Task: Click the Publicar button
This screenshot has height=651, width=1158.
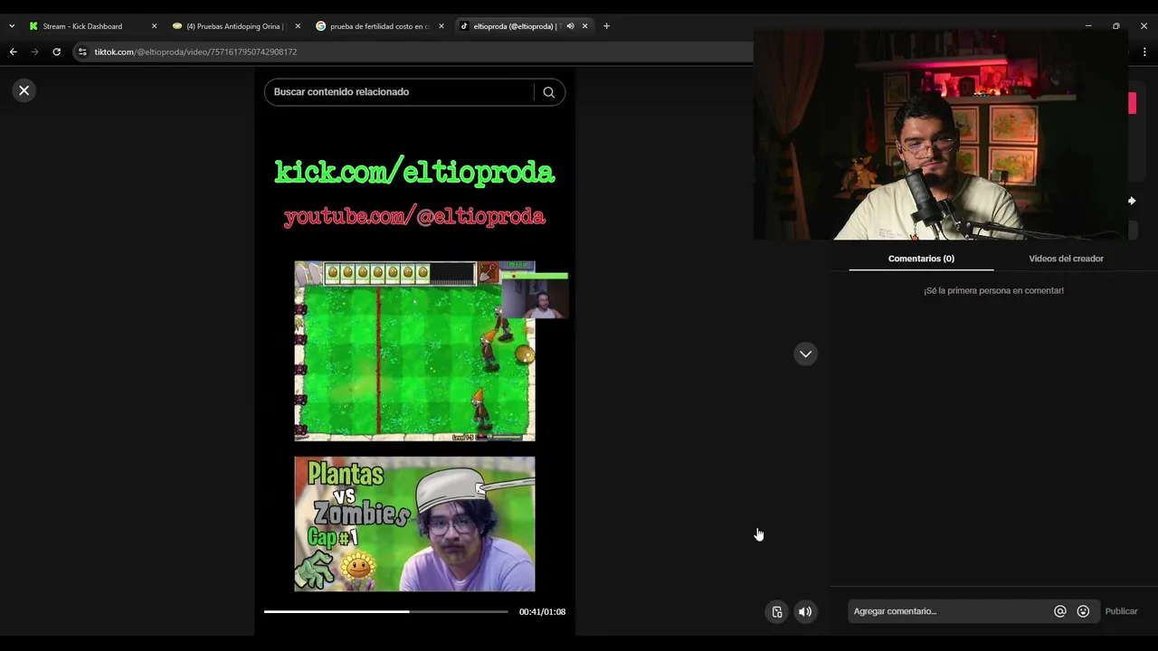Action: pos(1121,611)
